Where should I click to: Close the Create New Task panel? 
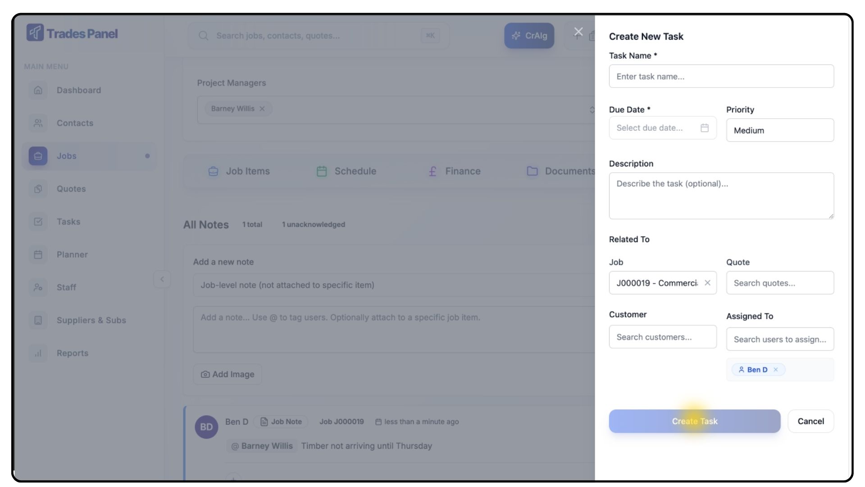pos(578,32)
